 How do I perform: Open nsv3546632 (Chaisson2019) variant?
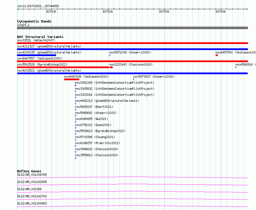coord(97,149)
